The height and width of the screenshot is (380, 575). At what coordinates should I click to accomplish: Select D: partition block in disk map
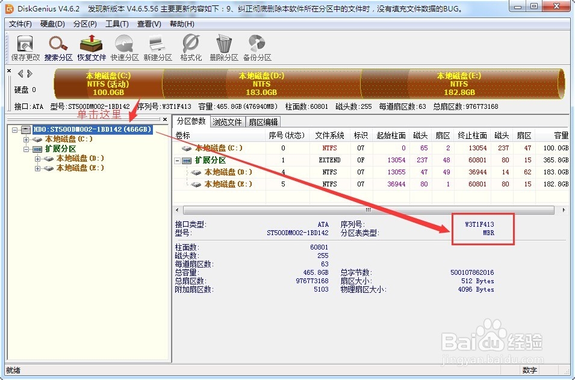[x=261, y=84]
